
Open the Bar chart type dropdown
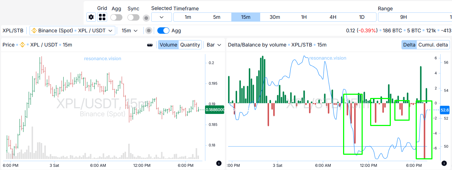click(x=214, y=45)
